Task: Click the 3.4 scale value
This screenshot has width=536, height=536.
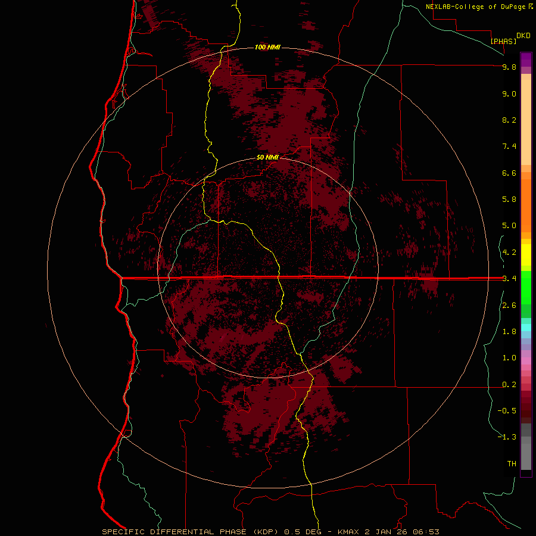Action: point(509,279)
